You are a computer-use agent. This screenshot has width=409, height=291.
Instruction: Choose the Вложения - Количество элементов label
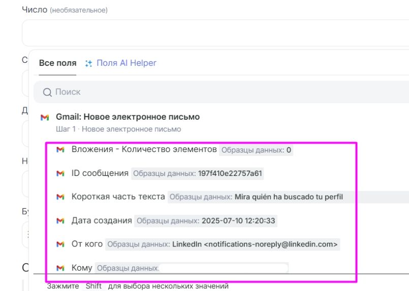coord(144,150)
